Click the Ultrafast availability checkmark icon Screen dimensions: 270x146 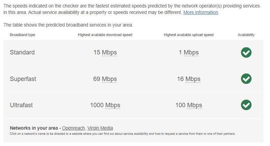pyautogui.click(x=246, y=105)
